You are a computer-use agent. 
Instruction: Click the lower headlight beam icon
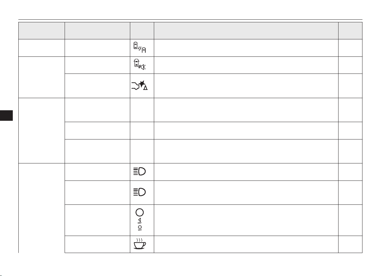140,192
